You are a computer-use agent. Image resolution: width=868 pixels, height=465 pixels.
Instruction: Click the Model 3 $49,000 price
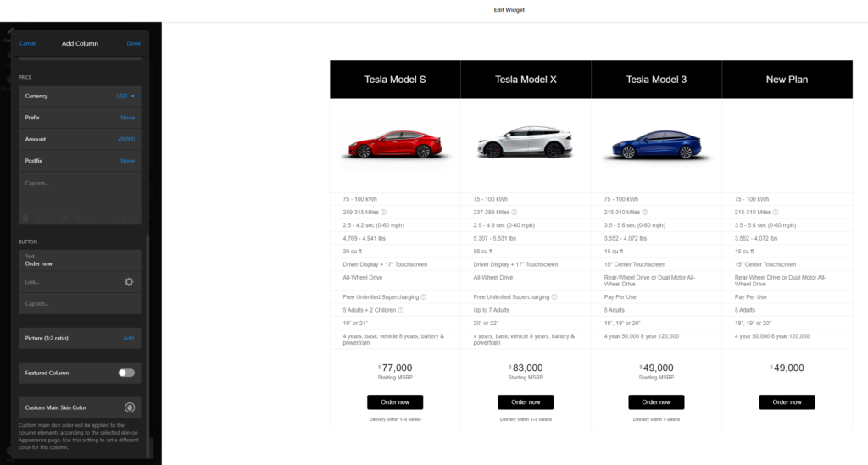[657, 368]
